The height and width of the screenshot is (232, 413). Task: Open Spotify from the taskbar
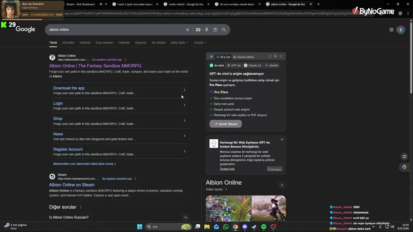[x=264, y=227]
